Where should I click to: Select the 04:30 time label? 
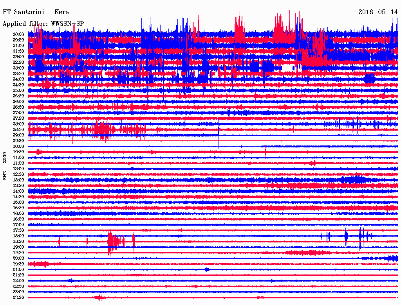click(18, 85)
